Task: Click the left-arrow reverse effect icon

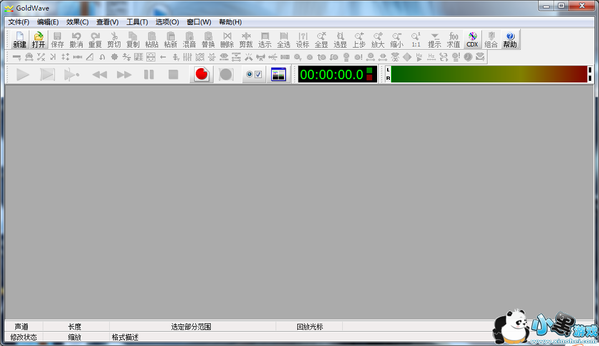Action: 163,57
